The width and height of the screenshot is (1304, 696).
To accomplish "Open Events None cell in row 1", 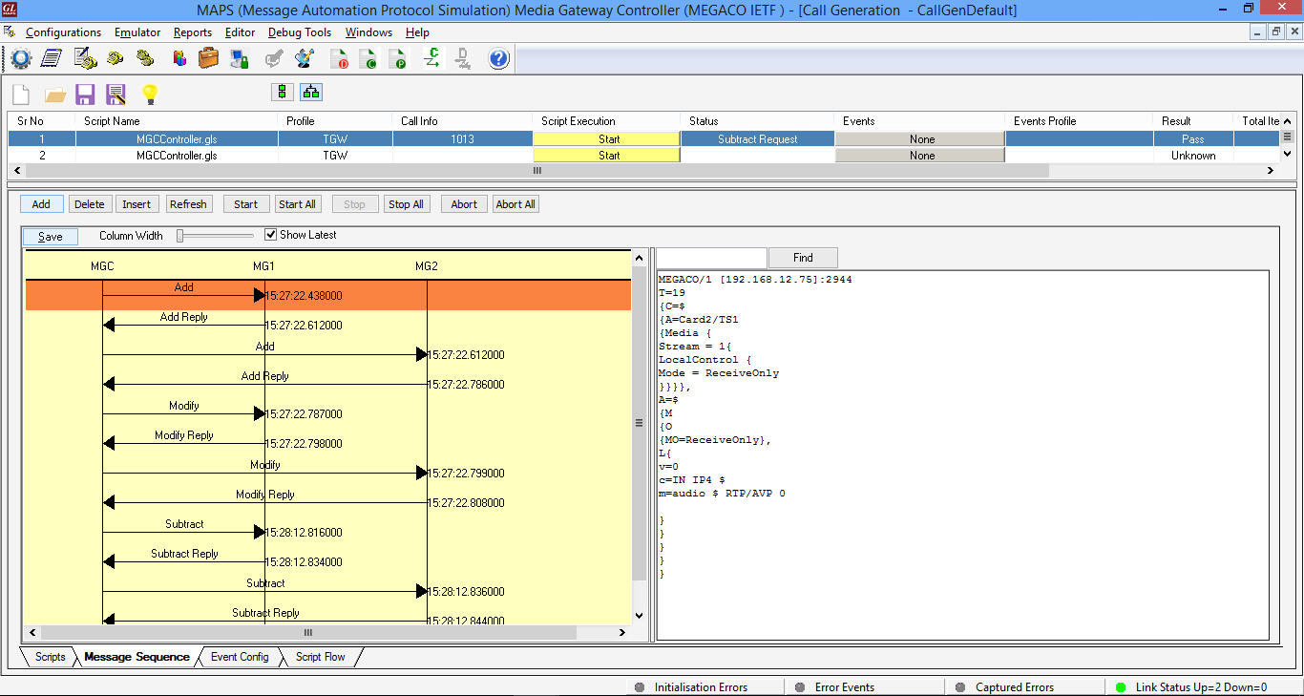I will 920,139.
